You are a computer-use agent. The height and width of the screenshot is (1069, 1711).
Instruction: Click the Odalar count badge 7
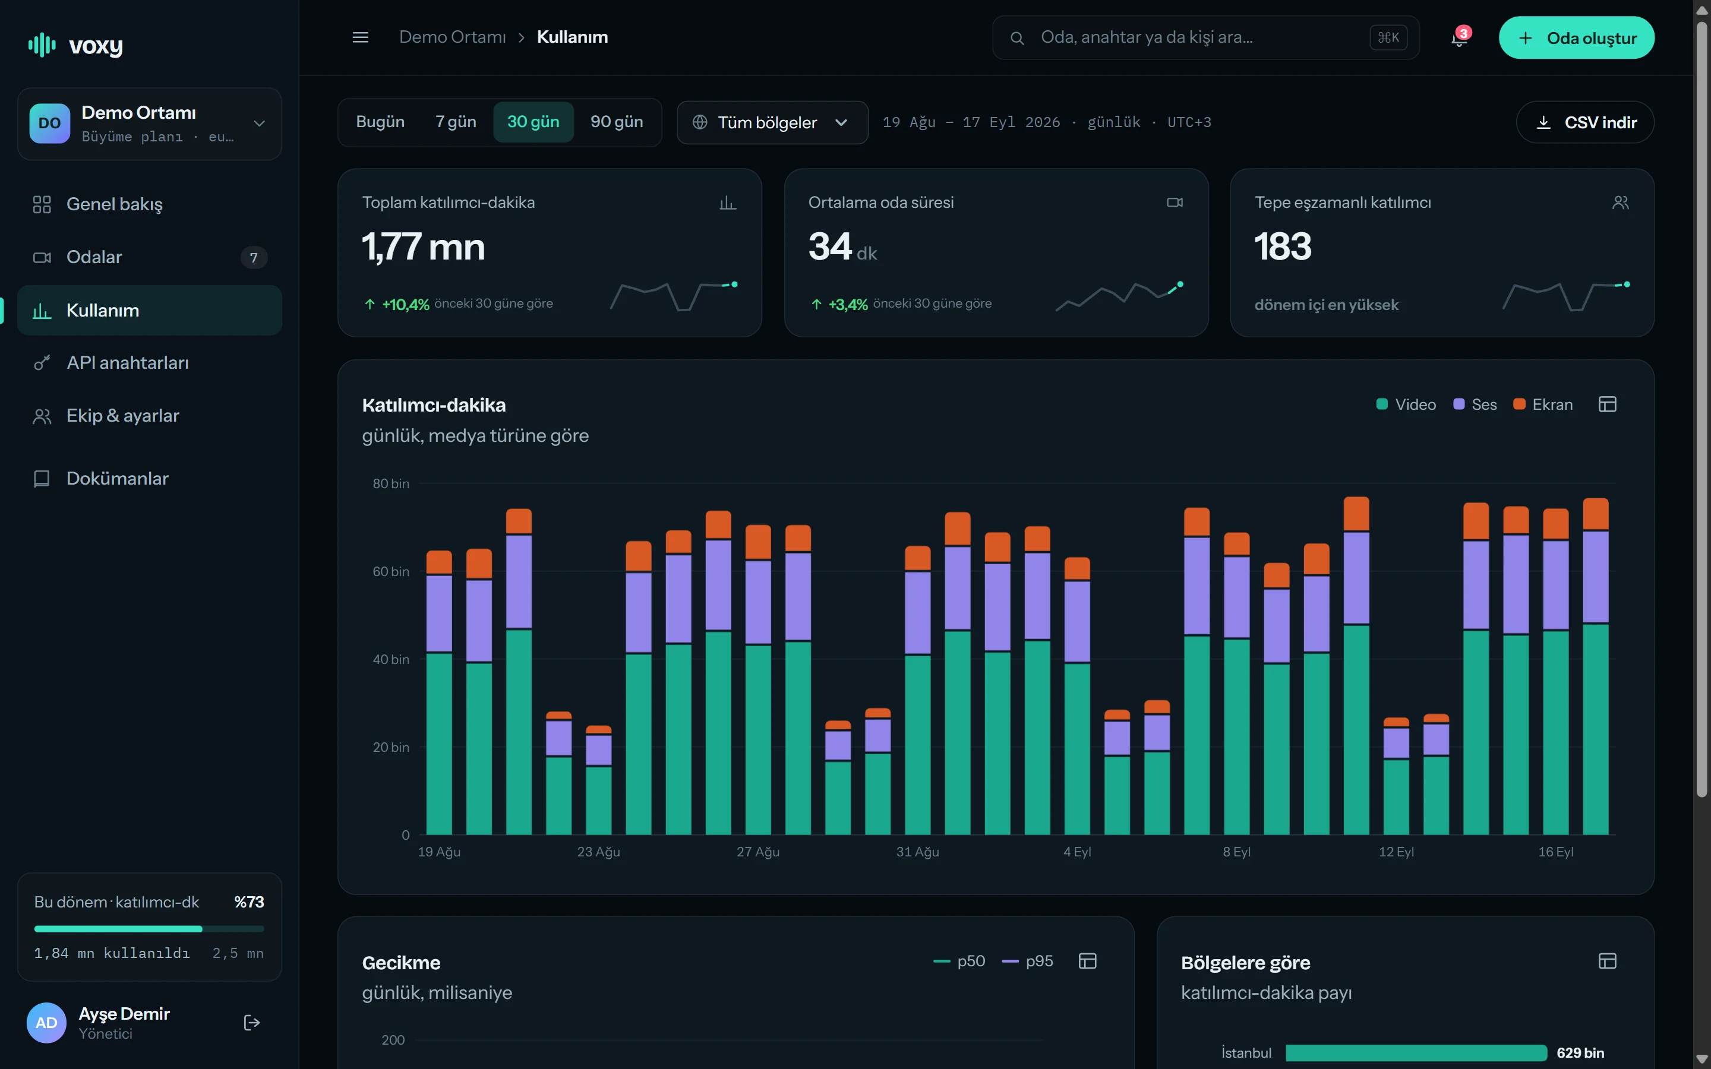click(254, 257)
